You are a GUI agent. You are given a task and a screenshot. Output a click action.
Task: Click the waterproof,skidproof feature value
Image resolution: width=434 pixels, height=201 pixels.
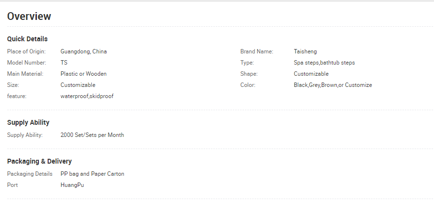(x=87, y=96)
